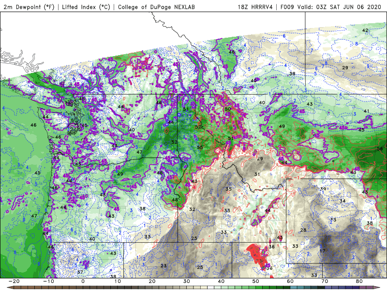The width and height of the screenshot is (387, 290).
Task: Select the -20 label on the color scale
Action: tap(14, 281)
